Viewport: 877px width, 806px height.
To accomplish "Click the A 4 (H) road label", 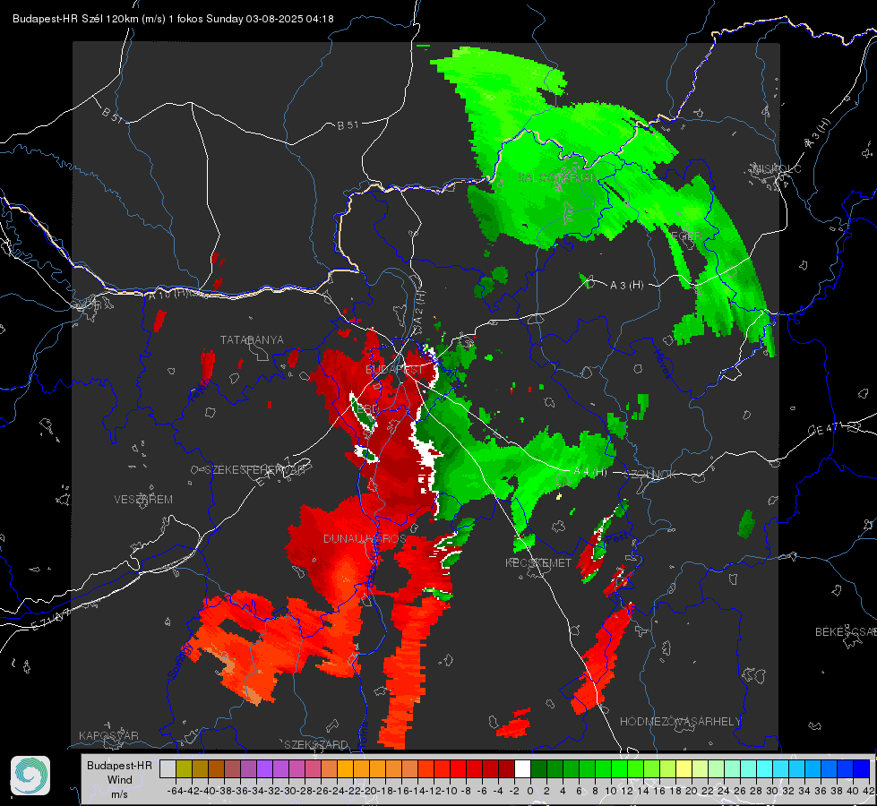I will click(x=590, y=472).
